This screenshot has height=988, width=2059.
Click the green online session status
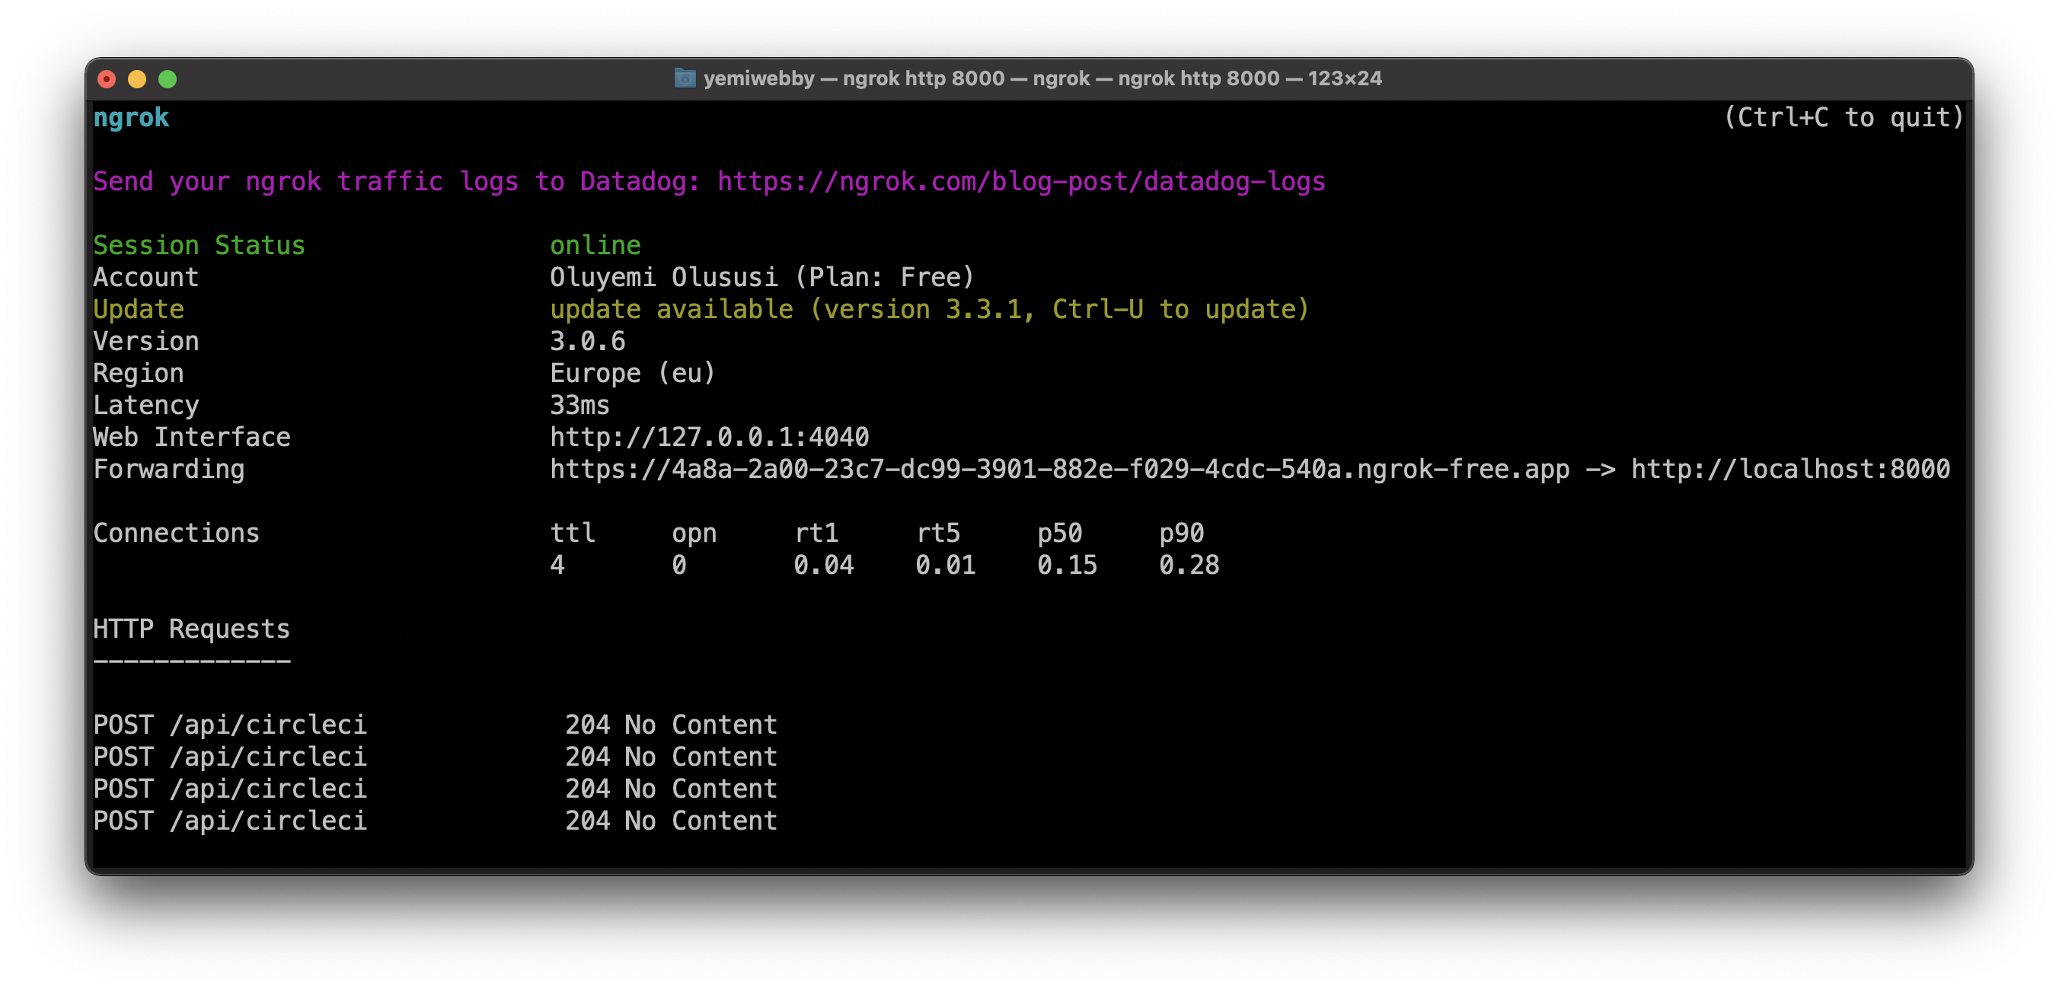tap(595, 245)
